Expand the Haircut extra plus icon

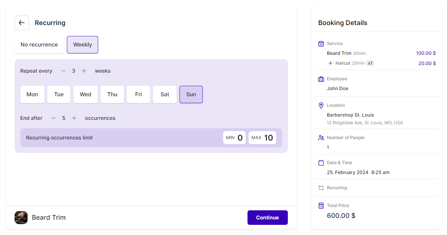(x=330, y=63)
